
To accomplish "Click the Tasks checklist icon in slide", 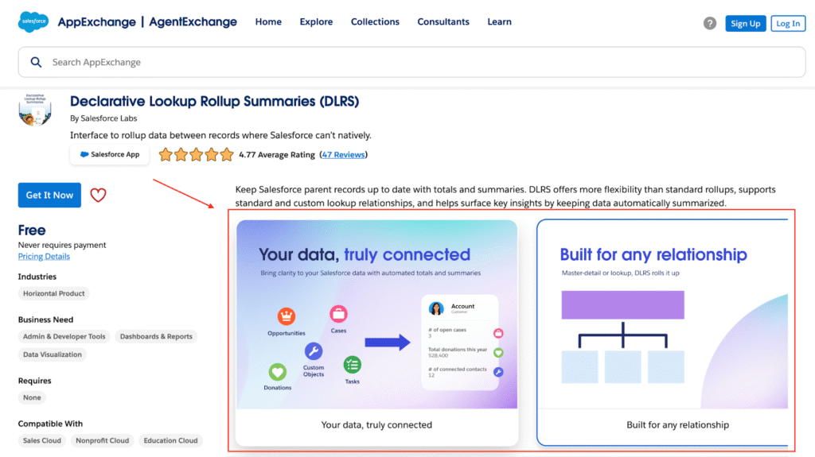I will pos(353,365).
